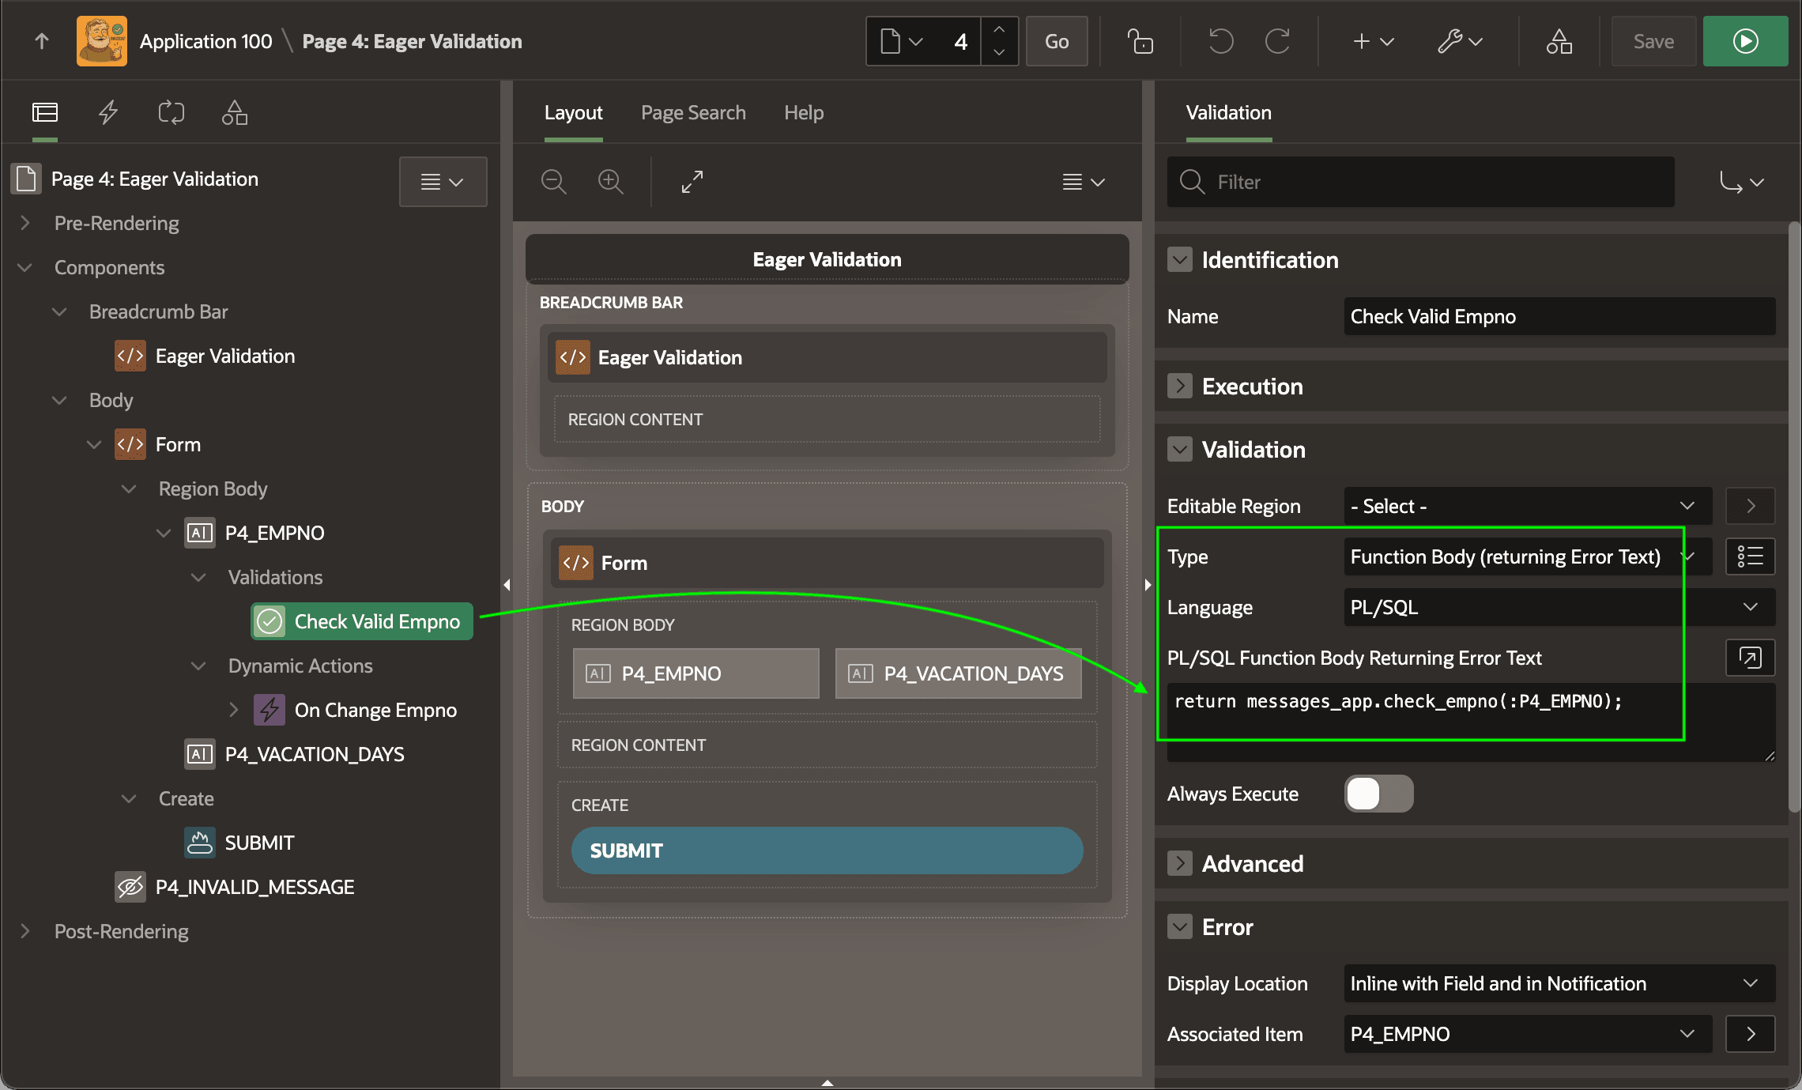Click the Go button
This screenshot has width=1802, height=1090.
coord(1057,41)
